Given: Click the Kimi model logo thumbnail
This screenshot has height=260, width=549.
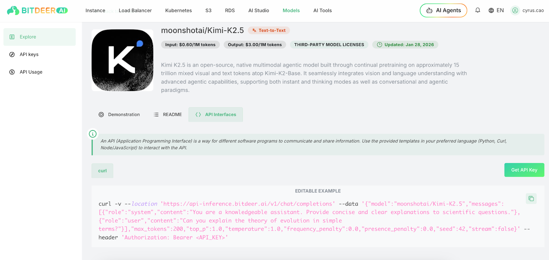Looking at the screenshot, I should [x=122, y=60].
